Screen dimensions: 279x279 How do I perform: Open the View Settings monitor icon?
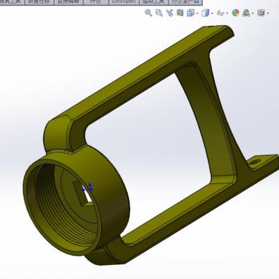pos(262,13)
